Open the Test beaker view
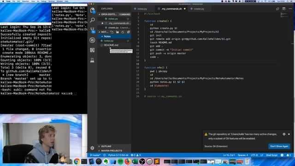295x166 pixels. [92, 60]
